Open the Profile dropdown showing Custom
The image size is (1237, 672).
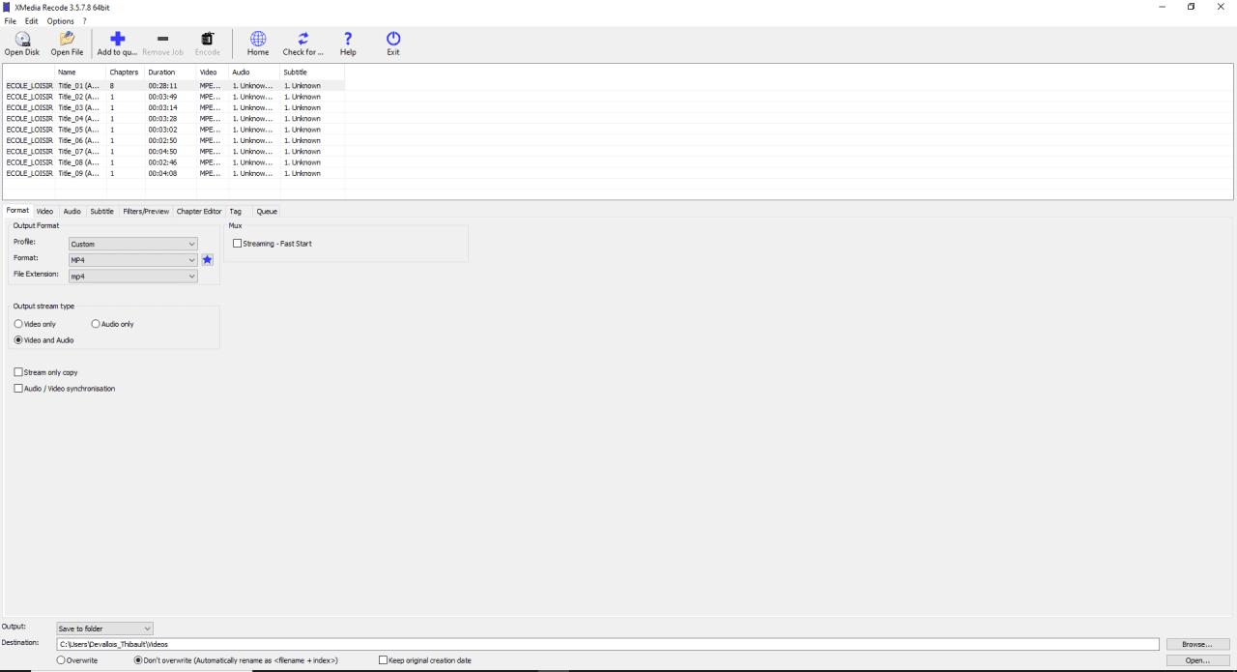coord(133,244)
